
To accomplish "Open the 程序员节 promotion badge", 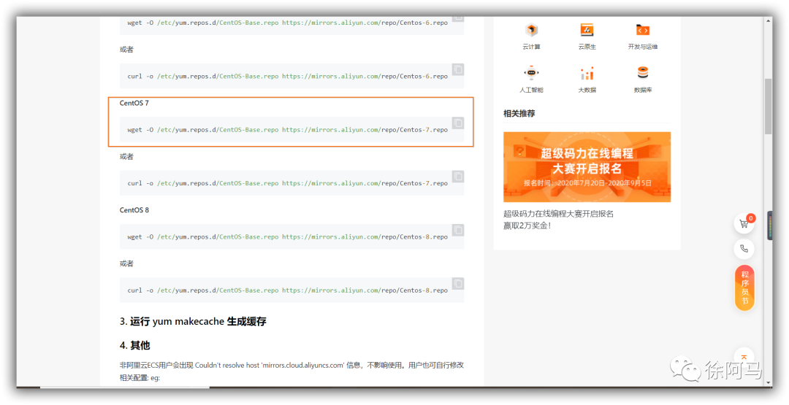I will tap(744, 288).
